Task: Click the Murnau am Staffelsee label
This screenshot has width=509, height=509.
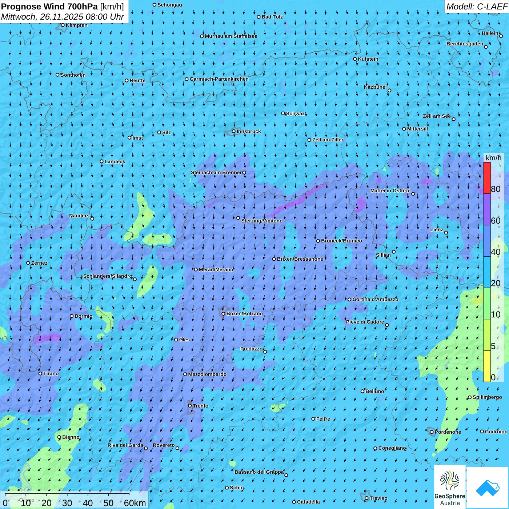Action: (231, 36)
